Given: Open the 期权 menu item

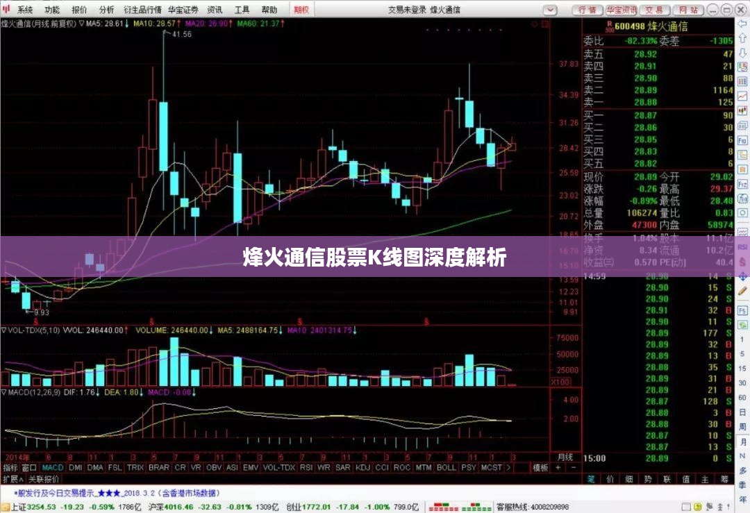Looking at the screenshot, I should (301, 10).
